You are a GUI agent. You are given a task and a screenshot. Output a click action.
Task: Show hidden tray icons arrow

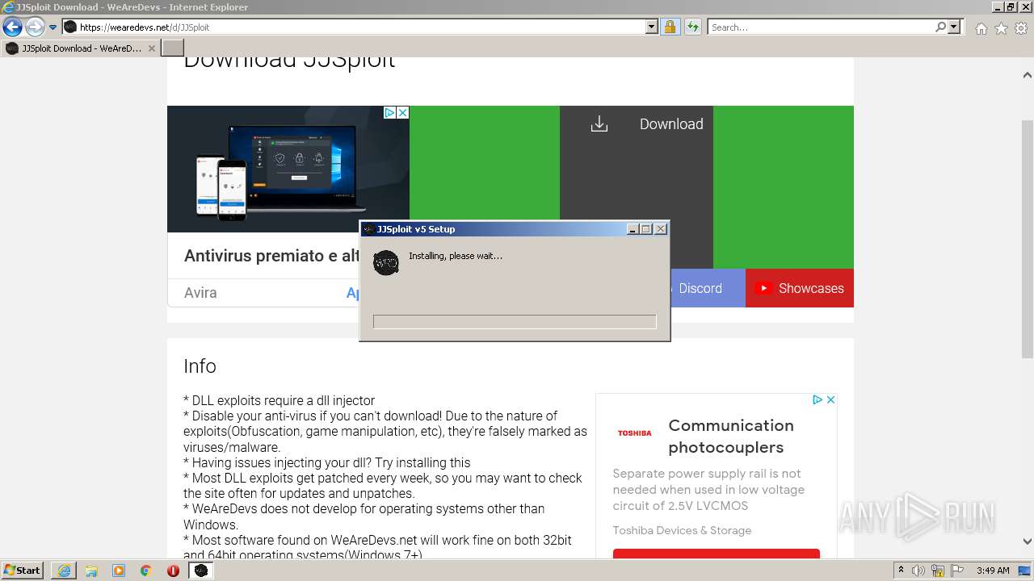[x=901, y=571]
